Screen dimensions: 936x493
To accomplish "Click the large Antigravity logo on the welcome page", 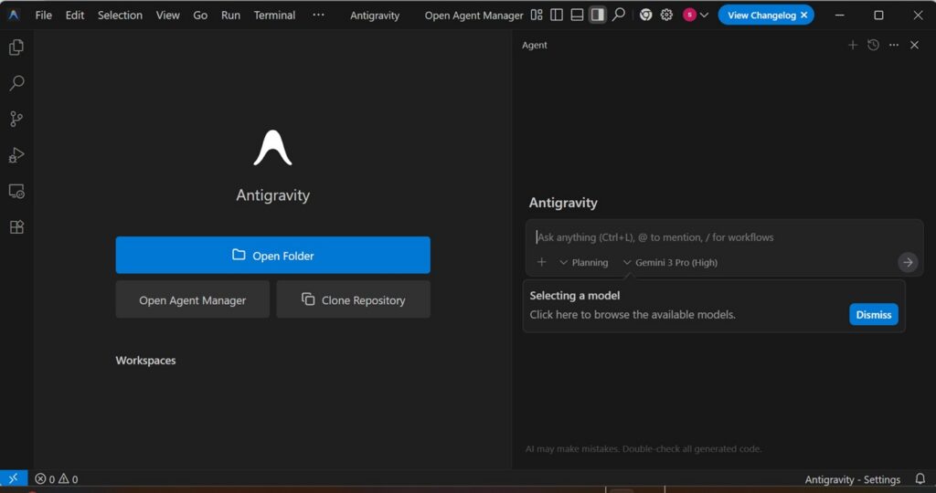I will pos(272,148).
